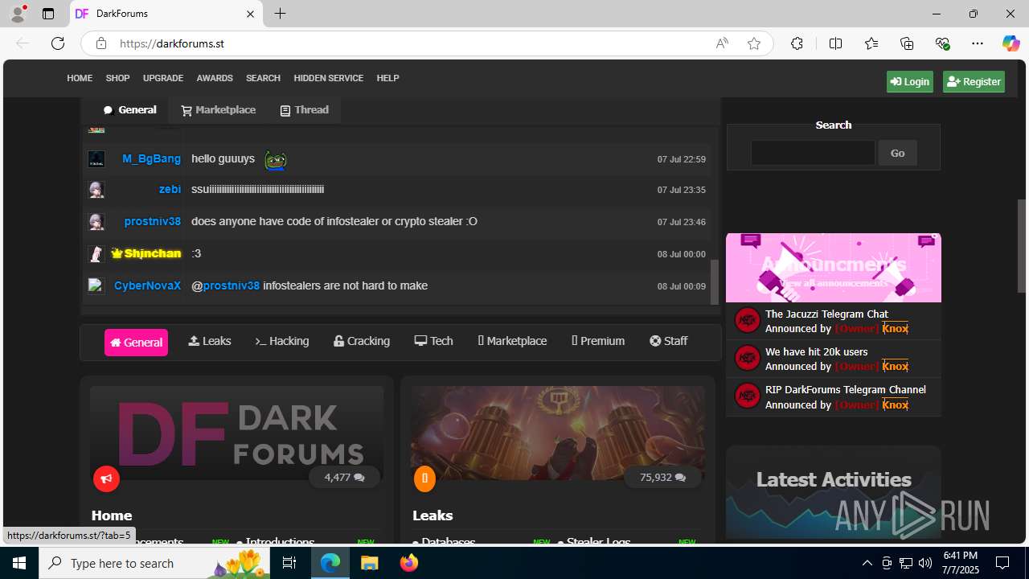Click the Leaks forum orange icon

(424, 478)
